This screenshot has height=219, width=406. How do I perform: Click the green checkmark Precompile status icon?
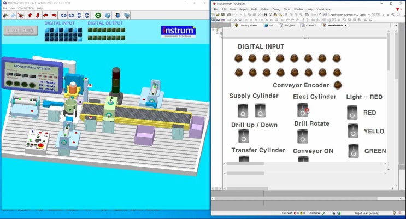pos(323,213)
